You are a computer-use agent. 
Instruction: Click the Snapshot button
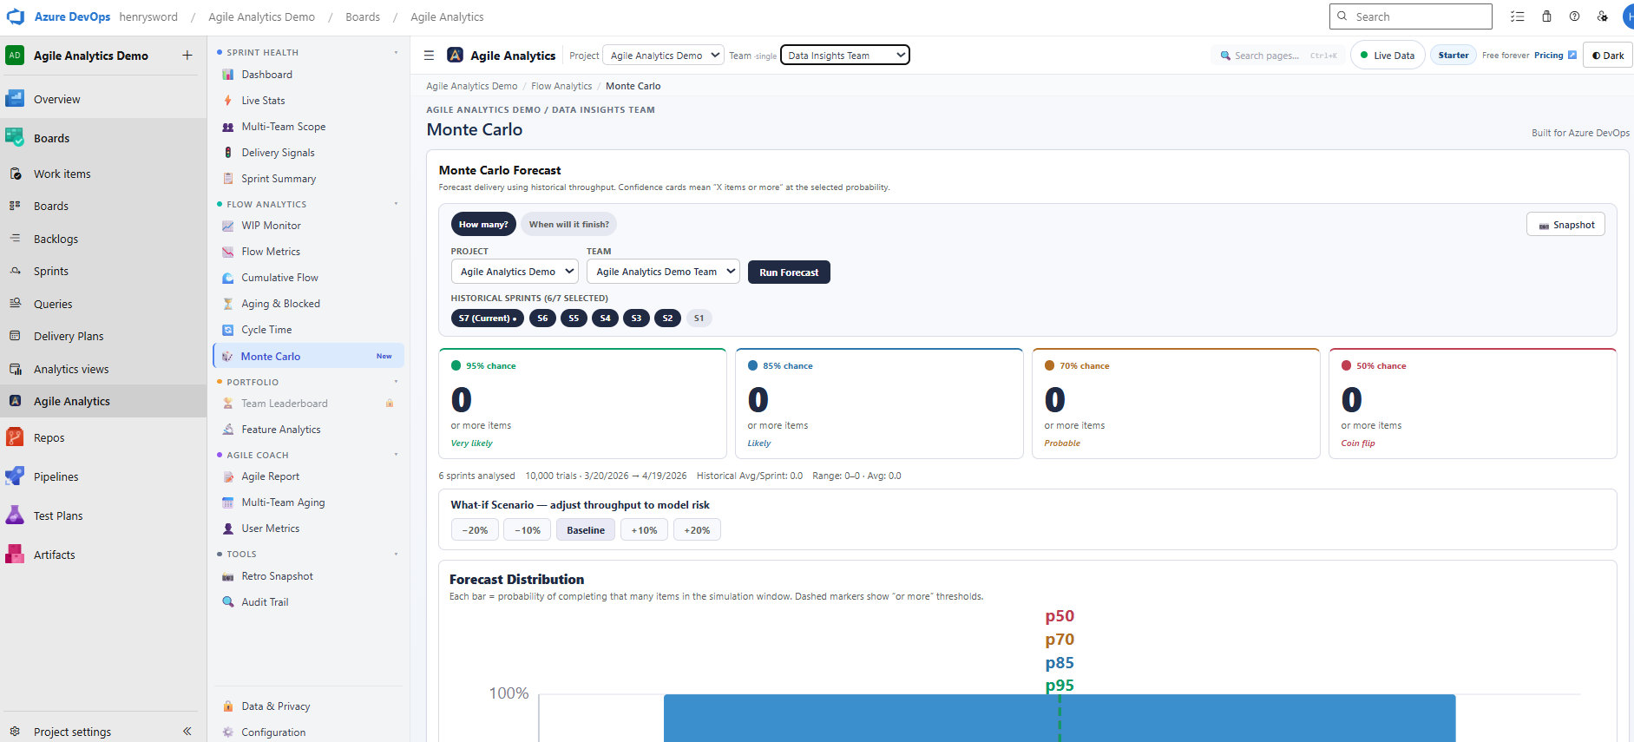1565,225
